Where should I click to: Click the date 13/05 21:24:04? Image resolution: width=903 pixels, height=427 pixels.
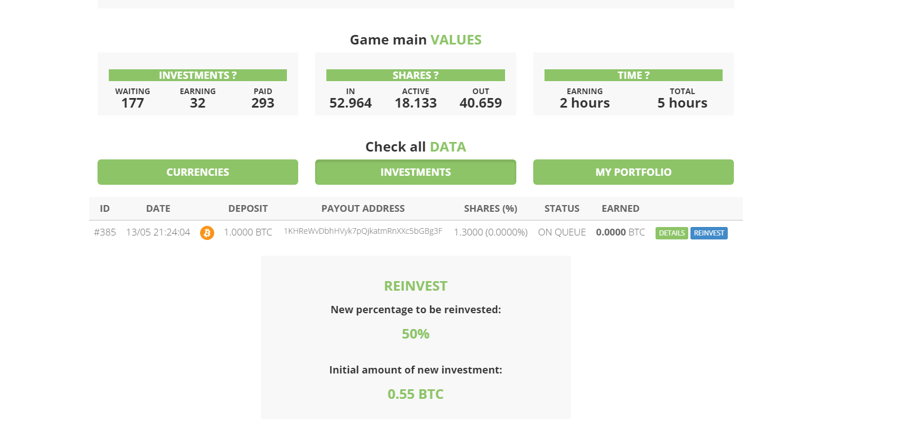[158, 232]
